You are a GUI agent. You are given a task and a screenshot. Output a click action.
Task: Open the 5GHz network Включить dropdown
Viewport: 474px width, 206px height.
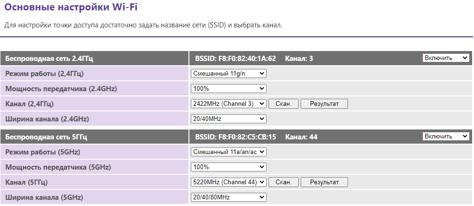pyautogui.click(x=446, y=136)
